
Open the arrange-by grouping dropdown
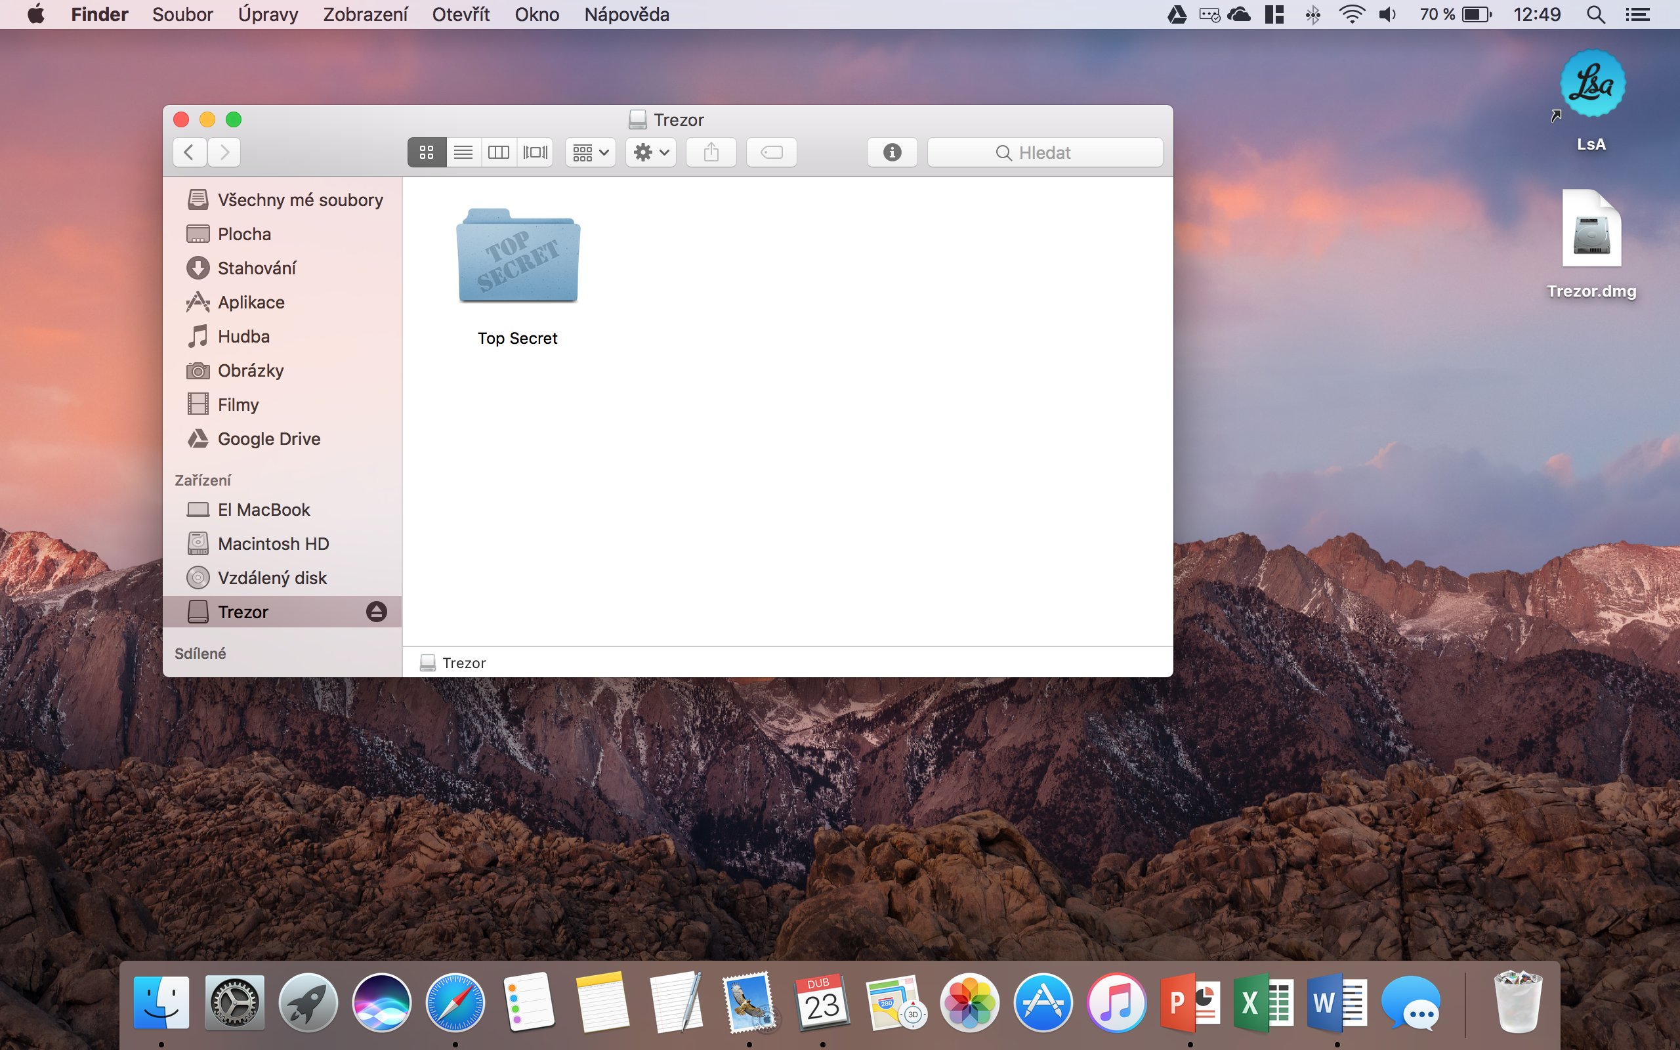pos(590,152)
